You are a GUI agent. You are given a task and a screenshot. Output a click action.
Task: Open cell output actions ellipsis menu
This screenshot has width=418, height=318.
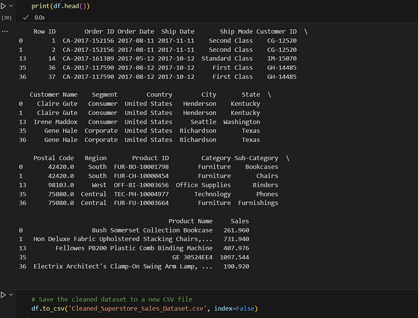[x=5, y=31]
